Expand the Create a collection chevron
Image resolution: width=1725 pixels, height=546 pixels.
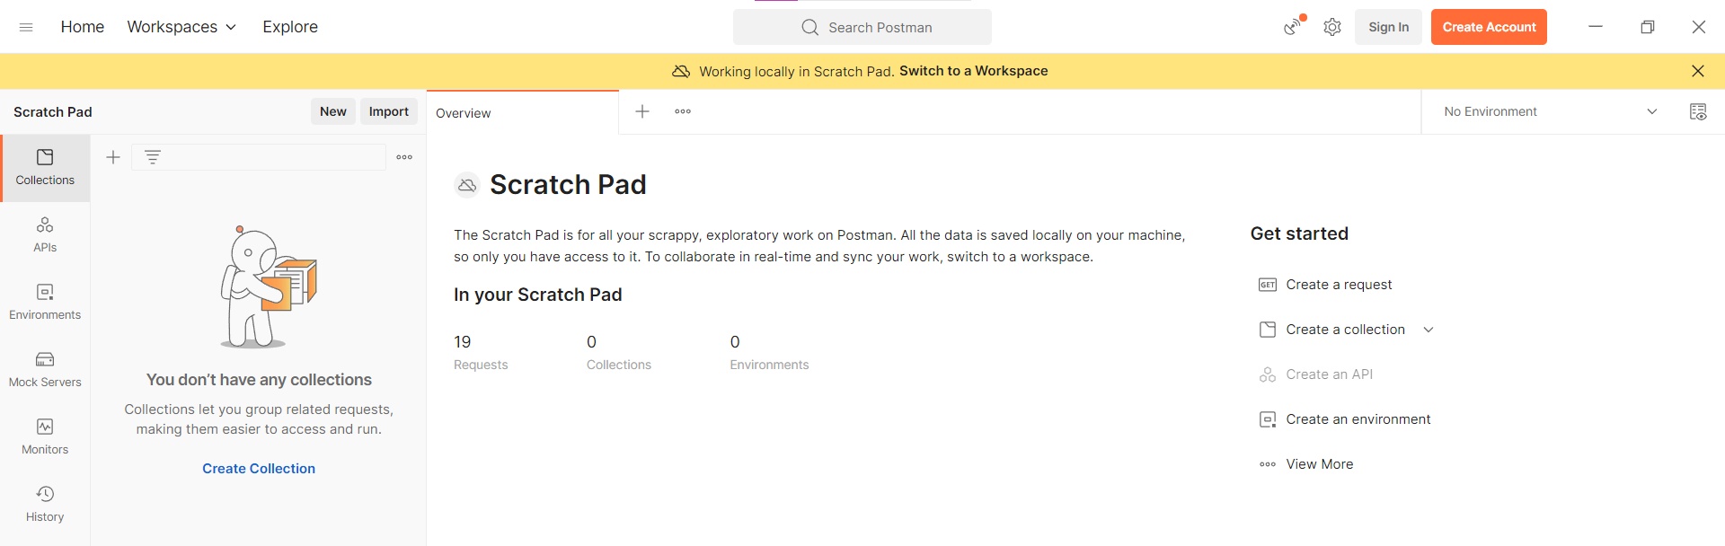coord(1429,330)
